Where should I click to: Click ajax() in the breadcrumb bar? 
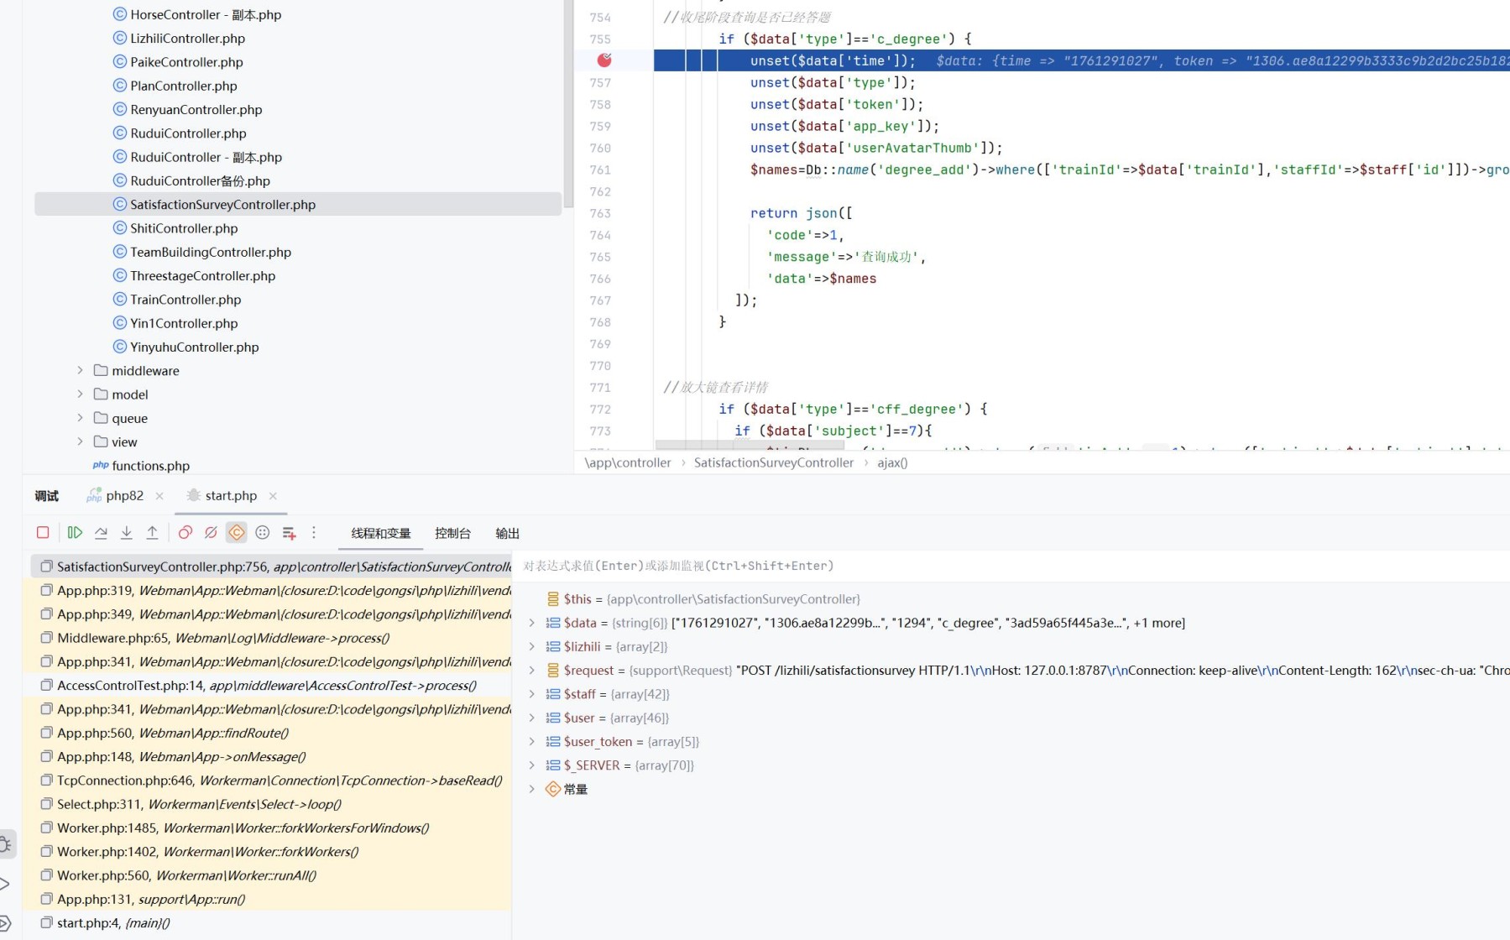[x=892, y=462]
